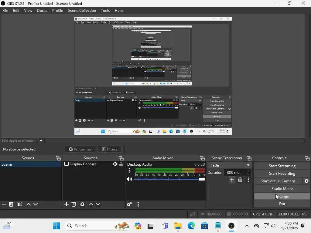311x233 pixels.
Task: Show hidden system tray icons chevron
Action: (247, 226)
